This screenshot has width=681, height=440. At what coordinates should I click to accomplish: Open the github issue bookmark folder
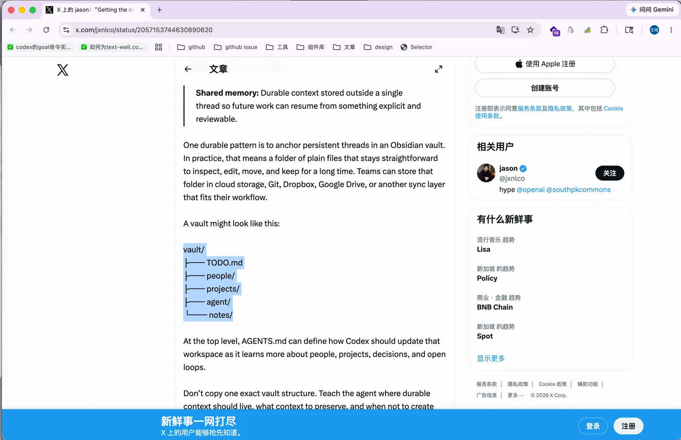click(236, 47)
